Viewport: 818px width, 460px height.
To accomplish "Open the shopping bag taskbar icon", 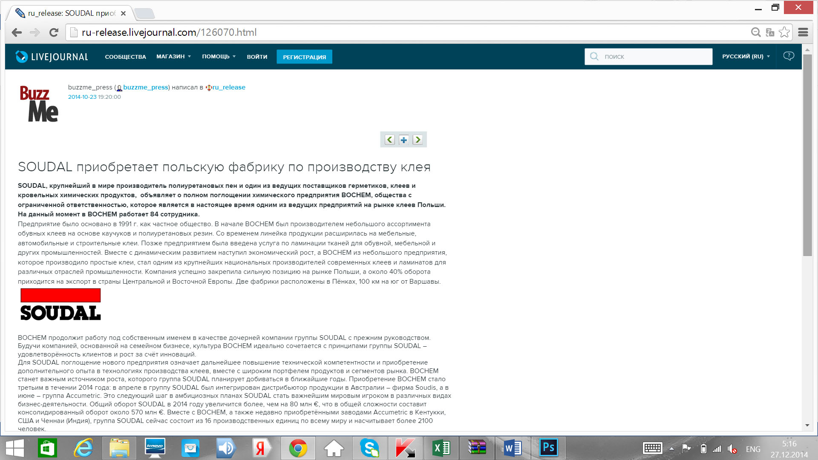I will (190, 448).
